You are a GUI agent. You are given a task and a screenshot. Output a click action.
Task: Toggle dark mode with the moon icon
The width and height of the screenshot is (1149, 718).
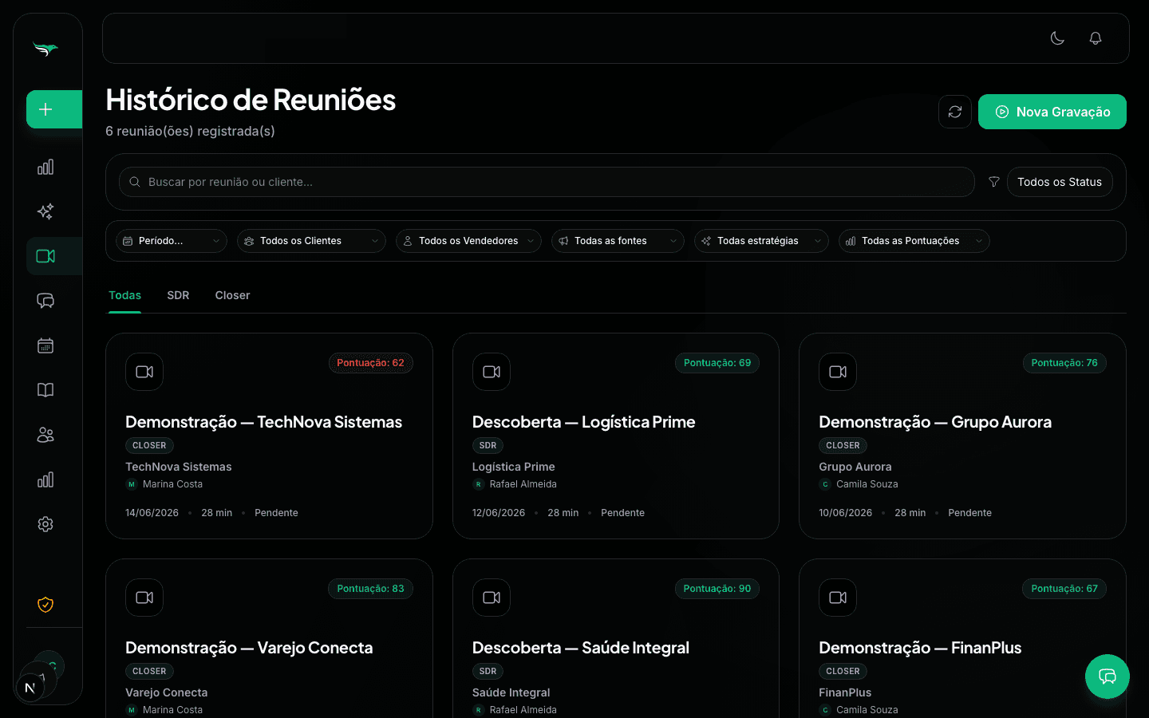(x=1057, y=38)
